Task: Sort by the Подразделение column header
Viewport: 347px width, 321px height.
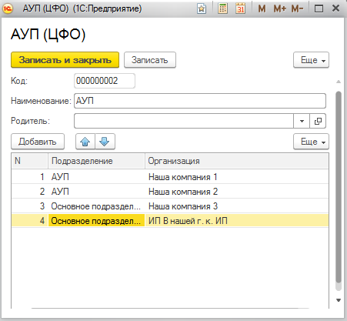Action: pyautogui.click(x=96, y=161)
